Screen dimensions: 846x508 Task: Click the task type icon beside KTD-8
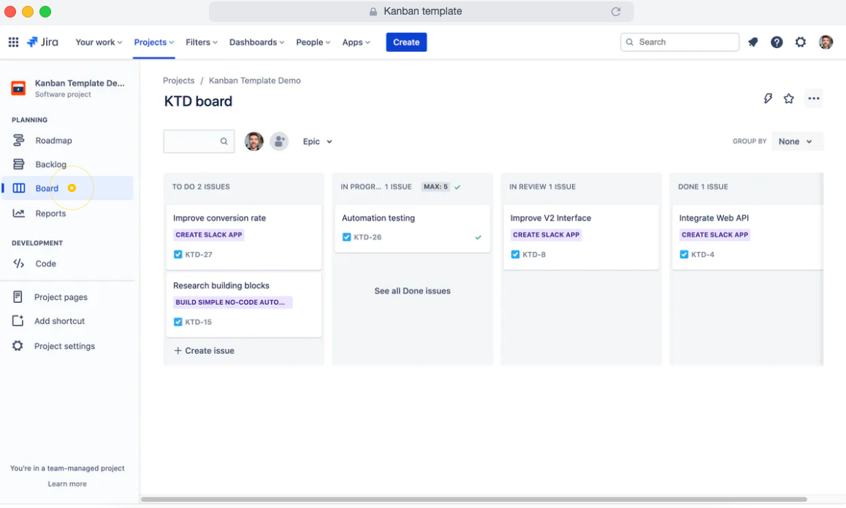[x=515, y=255]
